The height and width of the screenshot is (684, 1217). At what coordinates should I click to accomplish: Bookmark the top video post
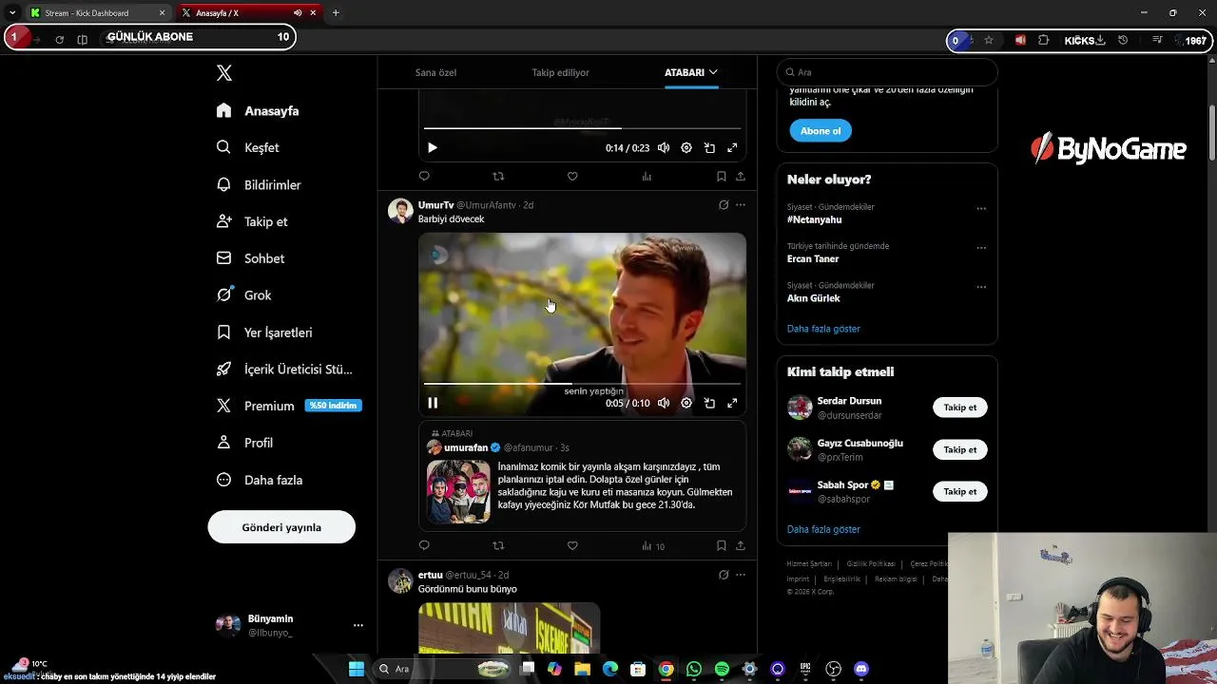point(721,177)
